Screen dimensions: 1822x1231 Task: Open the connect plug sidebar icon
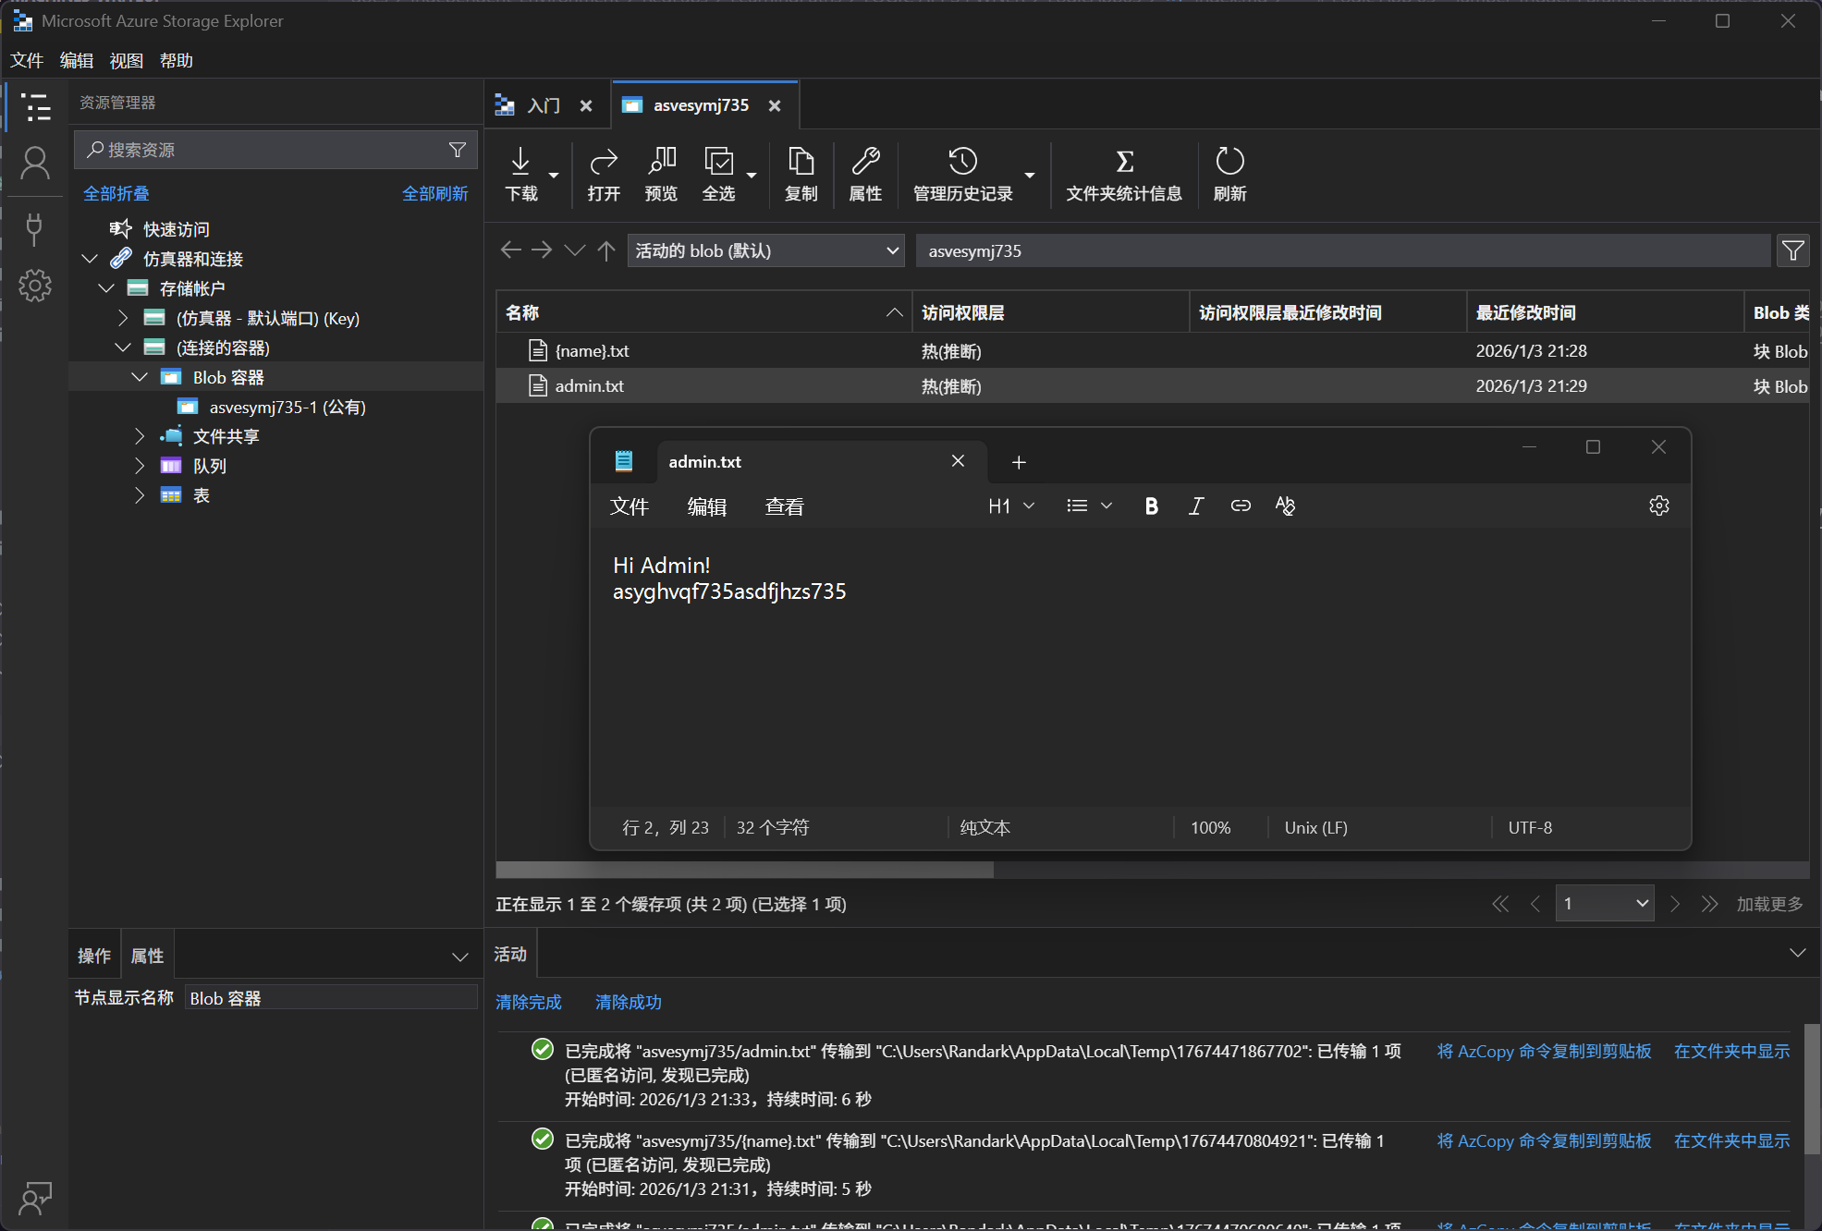35,228
